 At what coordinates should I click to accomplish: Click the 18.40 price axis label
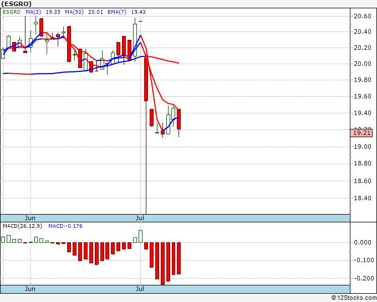[363, 199]
